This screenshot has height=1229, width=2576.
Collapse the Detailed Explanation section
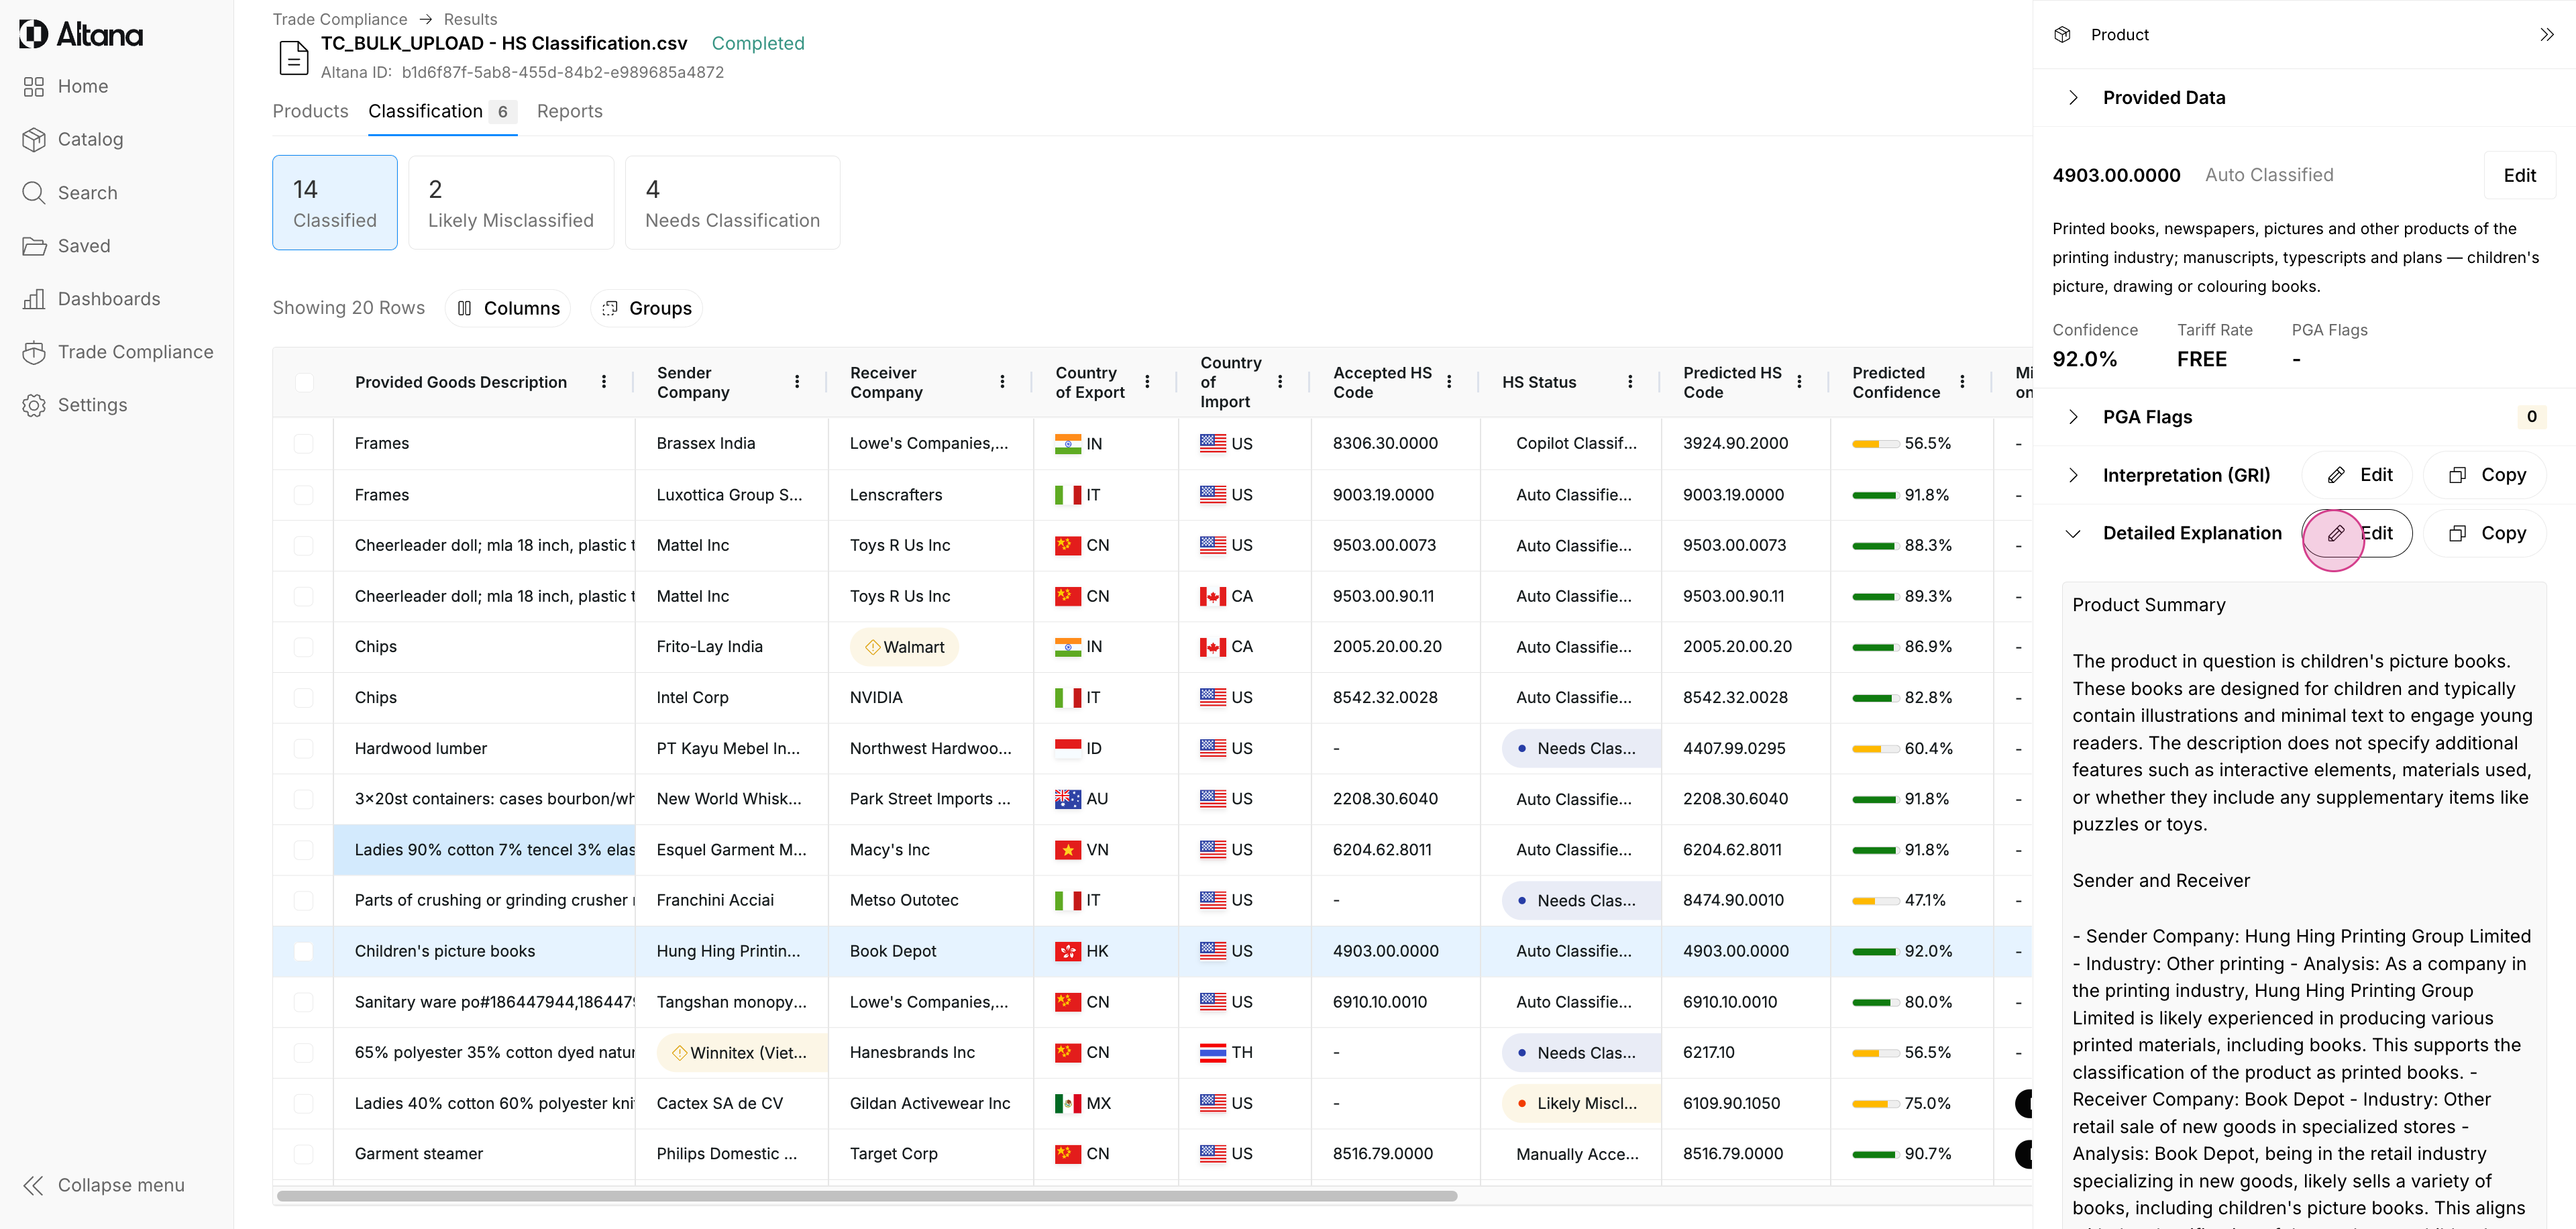click(x=2073, y=534)
